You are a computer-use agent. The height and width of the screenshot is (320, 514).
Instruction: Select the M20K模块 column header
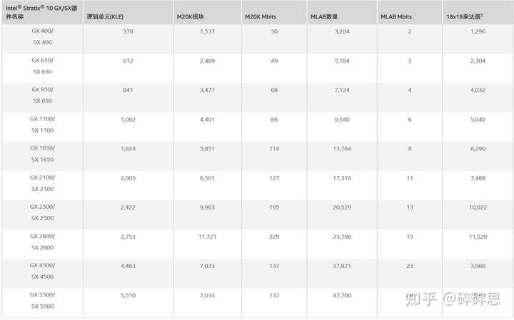click(x=191, y=16)
